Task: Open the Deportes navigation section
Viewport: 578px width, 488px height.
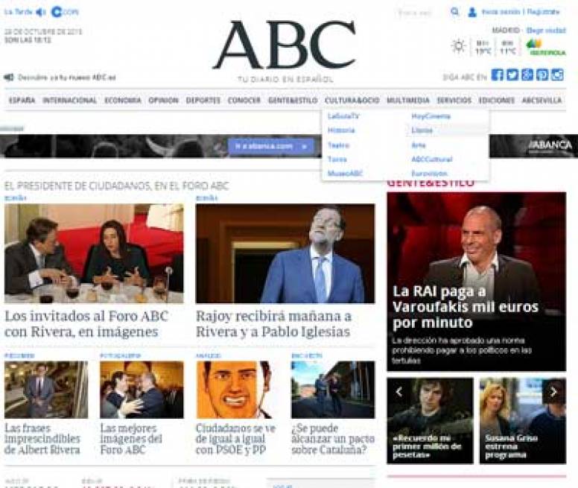Action: coord(203,101)
